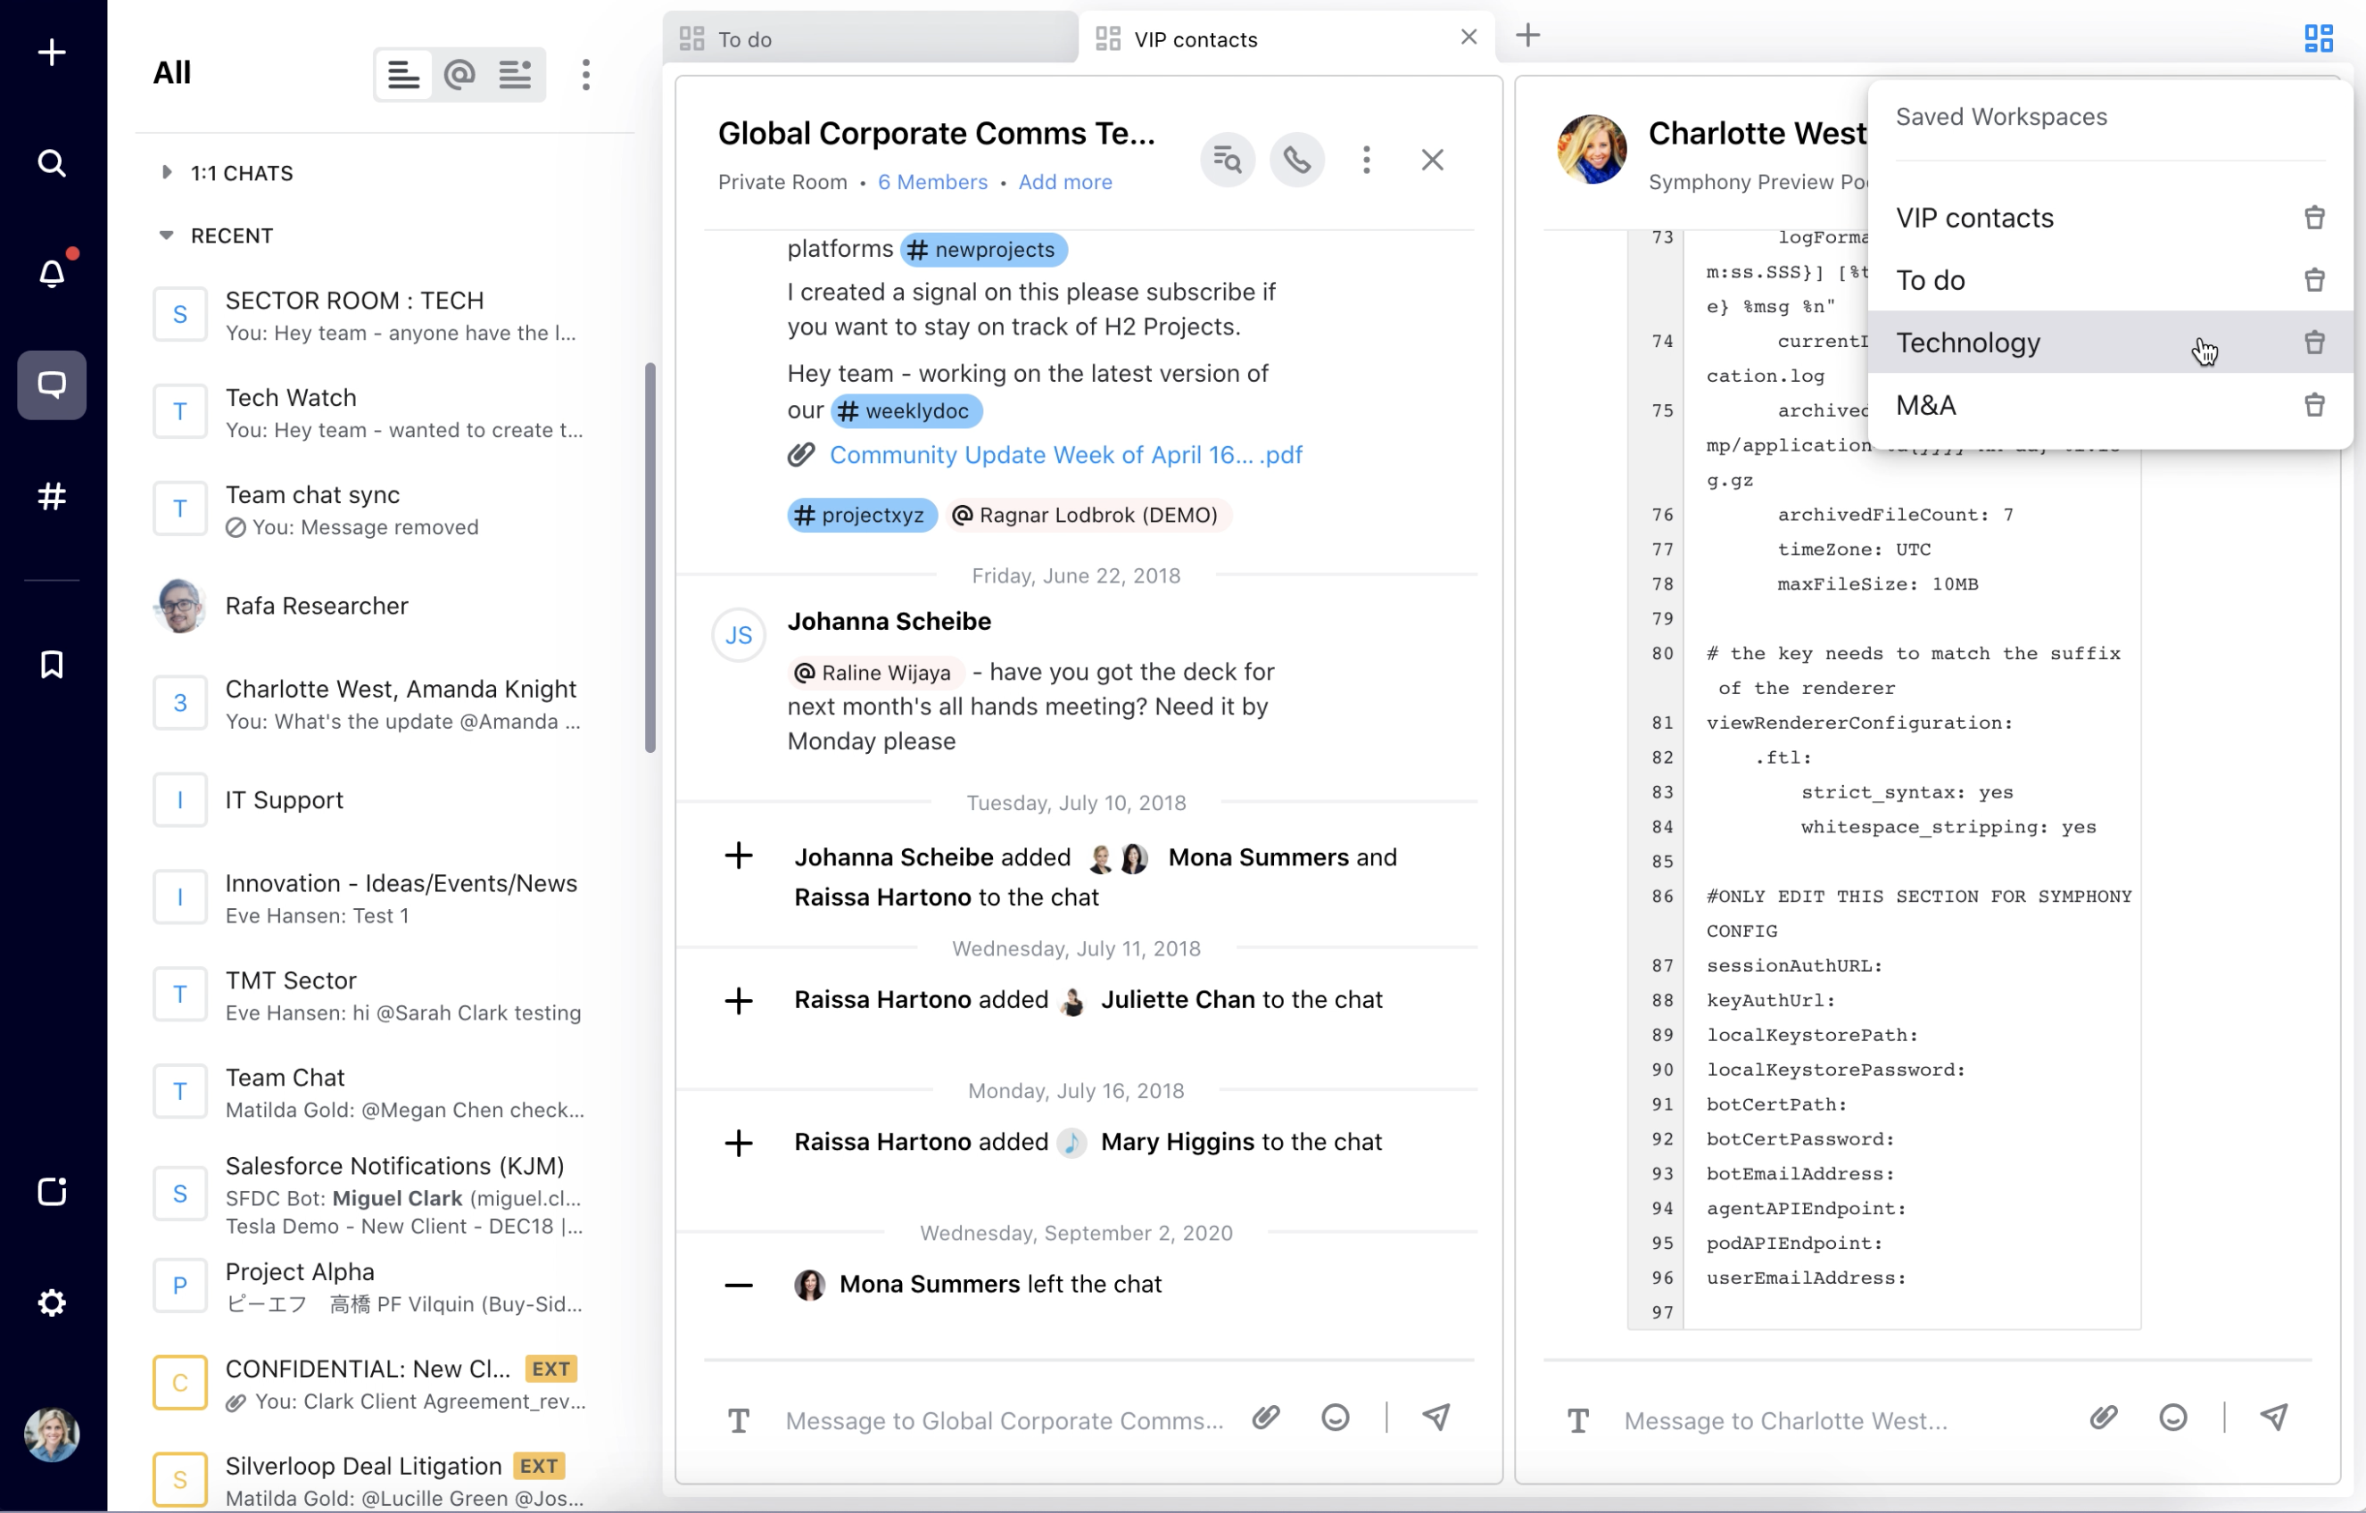Search within the Global Corporate Comms conversation

click(x=1228, y=159)
